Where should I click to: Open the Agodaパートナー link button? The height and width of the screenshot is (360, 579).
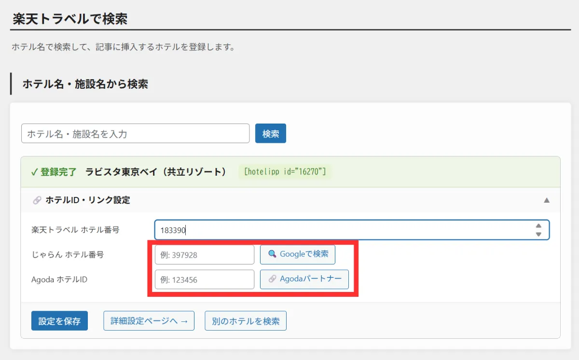pos(304,279)
